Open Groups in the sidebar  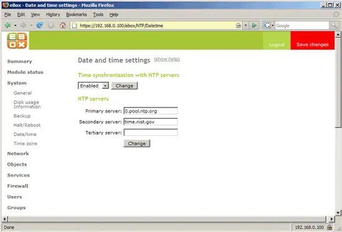click(16, 208)
